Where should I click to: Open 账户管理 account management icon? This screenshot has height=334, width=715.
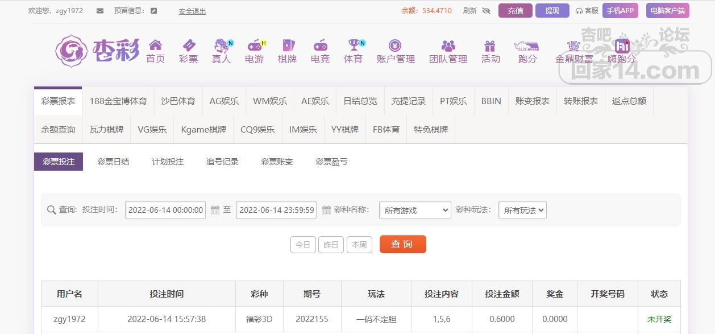point(396,46)
